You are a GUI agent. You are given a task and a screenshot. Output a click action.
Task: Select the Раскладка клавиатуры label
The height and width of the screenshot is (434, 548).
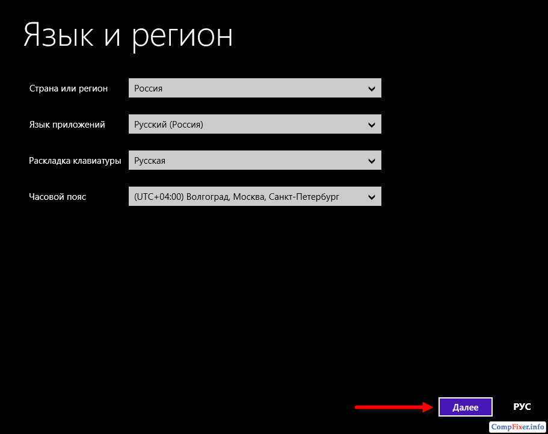click(75, 161)
